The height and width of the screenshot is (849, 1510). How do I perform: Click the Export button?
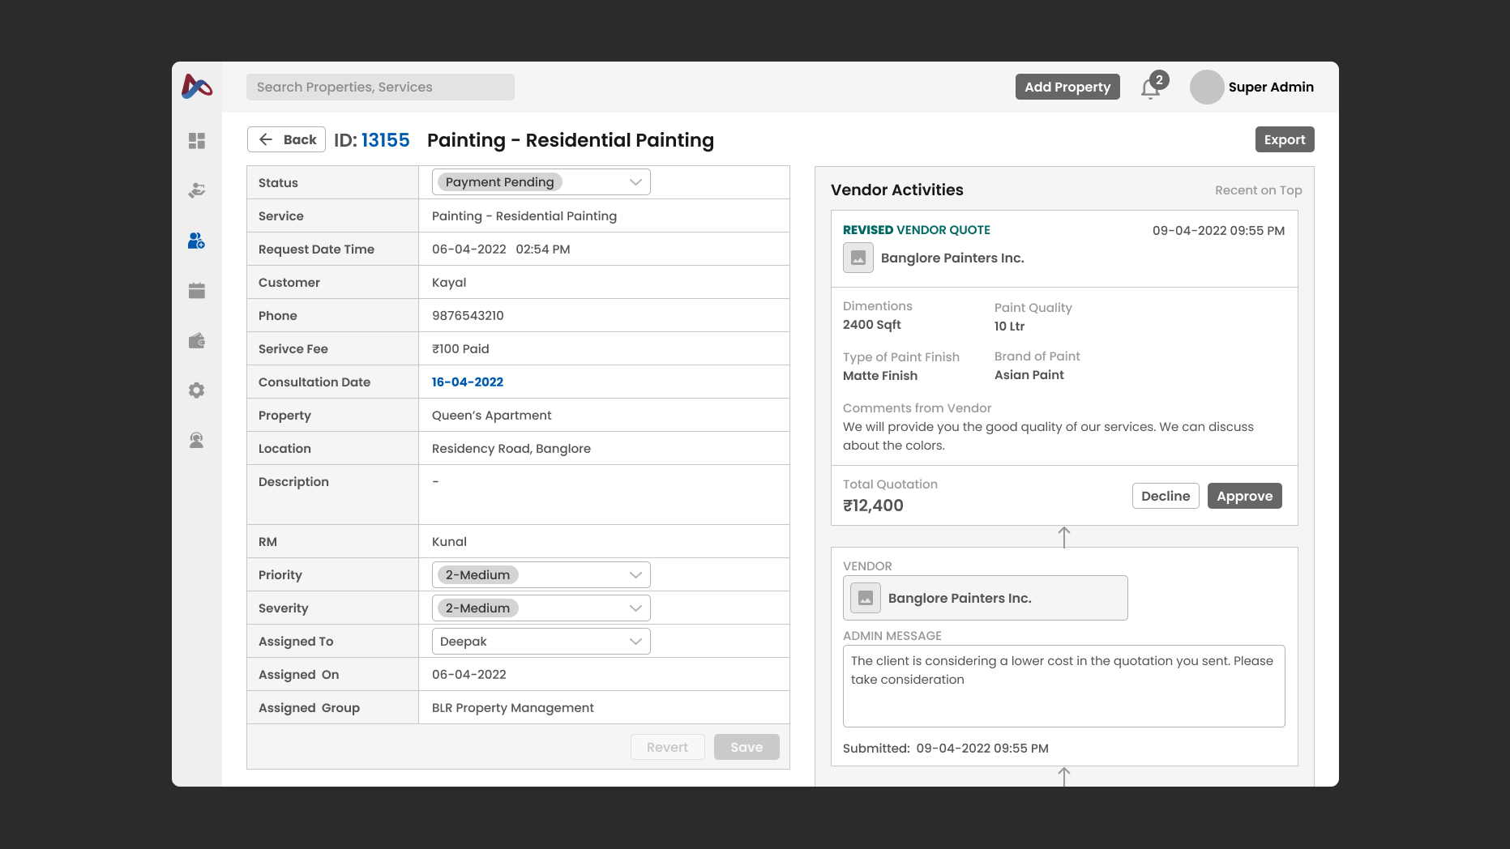tap(1285, 139)
